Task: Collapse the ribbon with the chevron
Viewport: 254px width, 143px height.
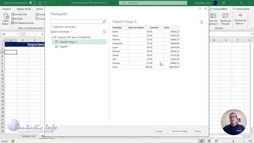Action: [x=251, y=28]
